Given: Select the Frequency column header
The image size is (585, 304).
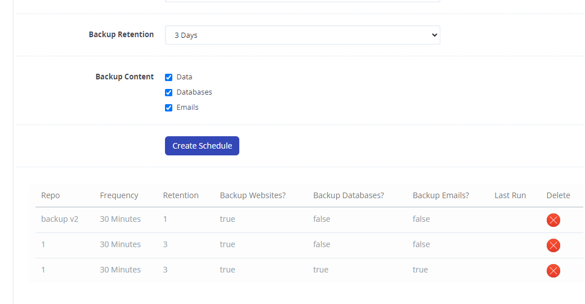Looking at the screenshot, I should [x=119, y=195].
